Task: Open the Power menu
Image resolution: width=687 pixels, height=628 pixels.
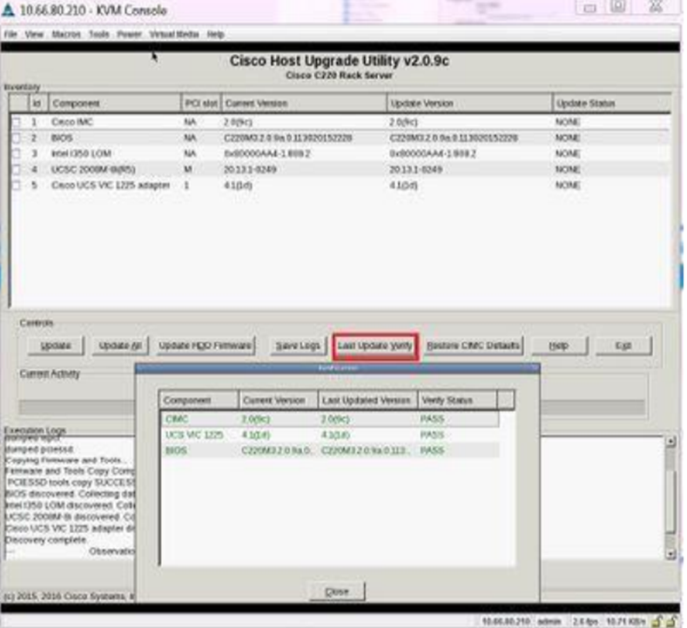Action: tap(129, 34)
